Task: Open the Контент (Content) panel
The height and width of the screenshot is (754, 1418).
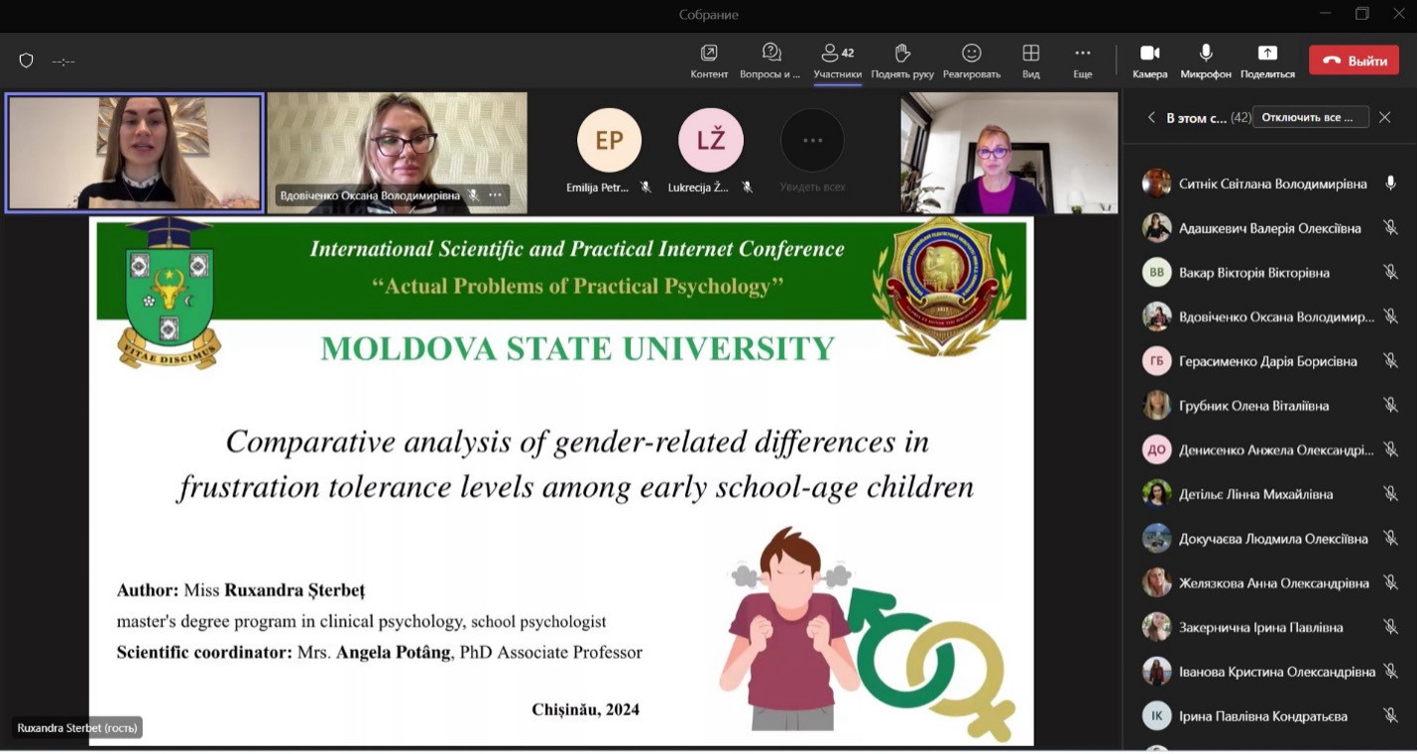Action: tap(709, 61)
